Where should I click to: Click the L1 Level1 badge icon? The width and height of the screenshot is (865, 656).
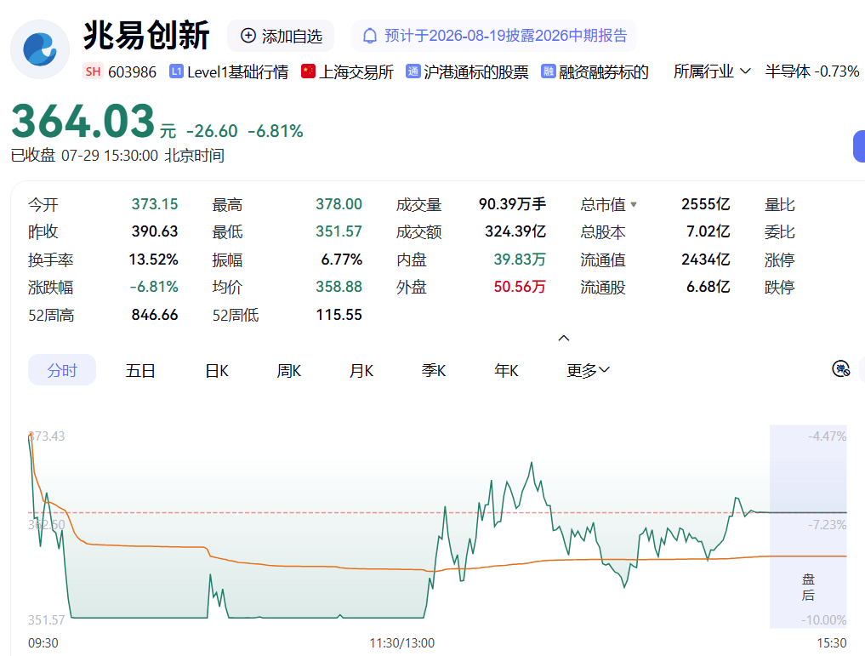(176, 71)
